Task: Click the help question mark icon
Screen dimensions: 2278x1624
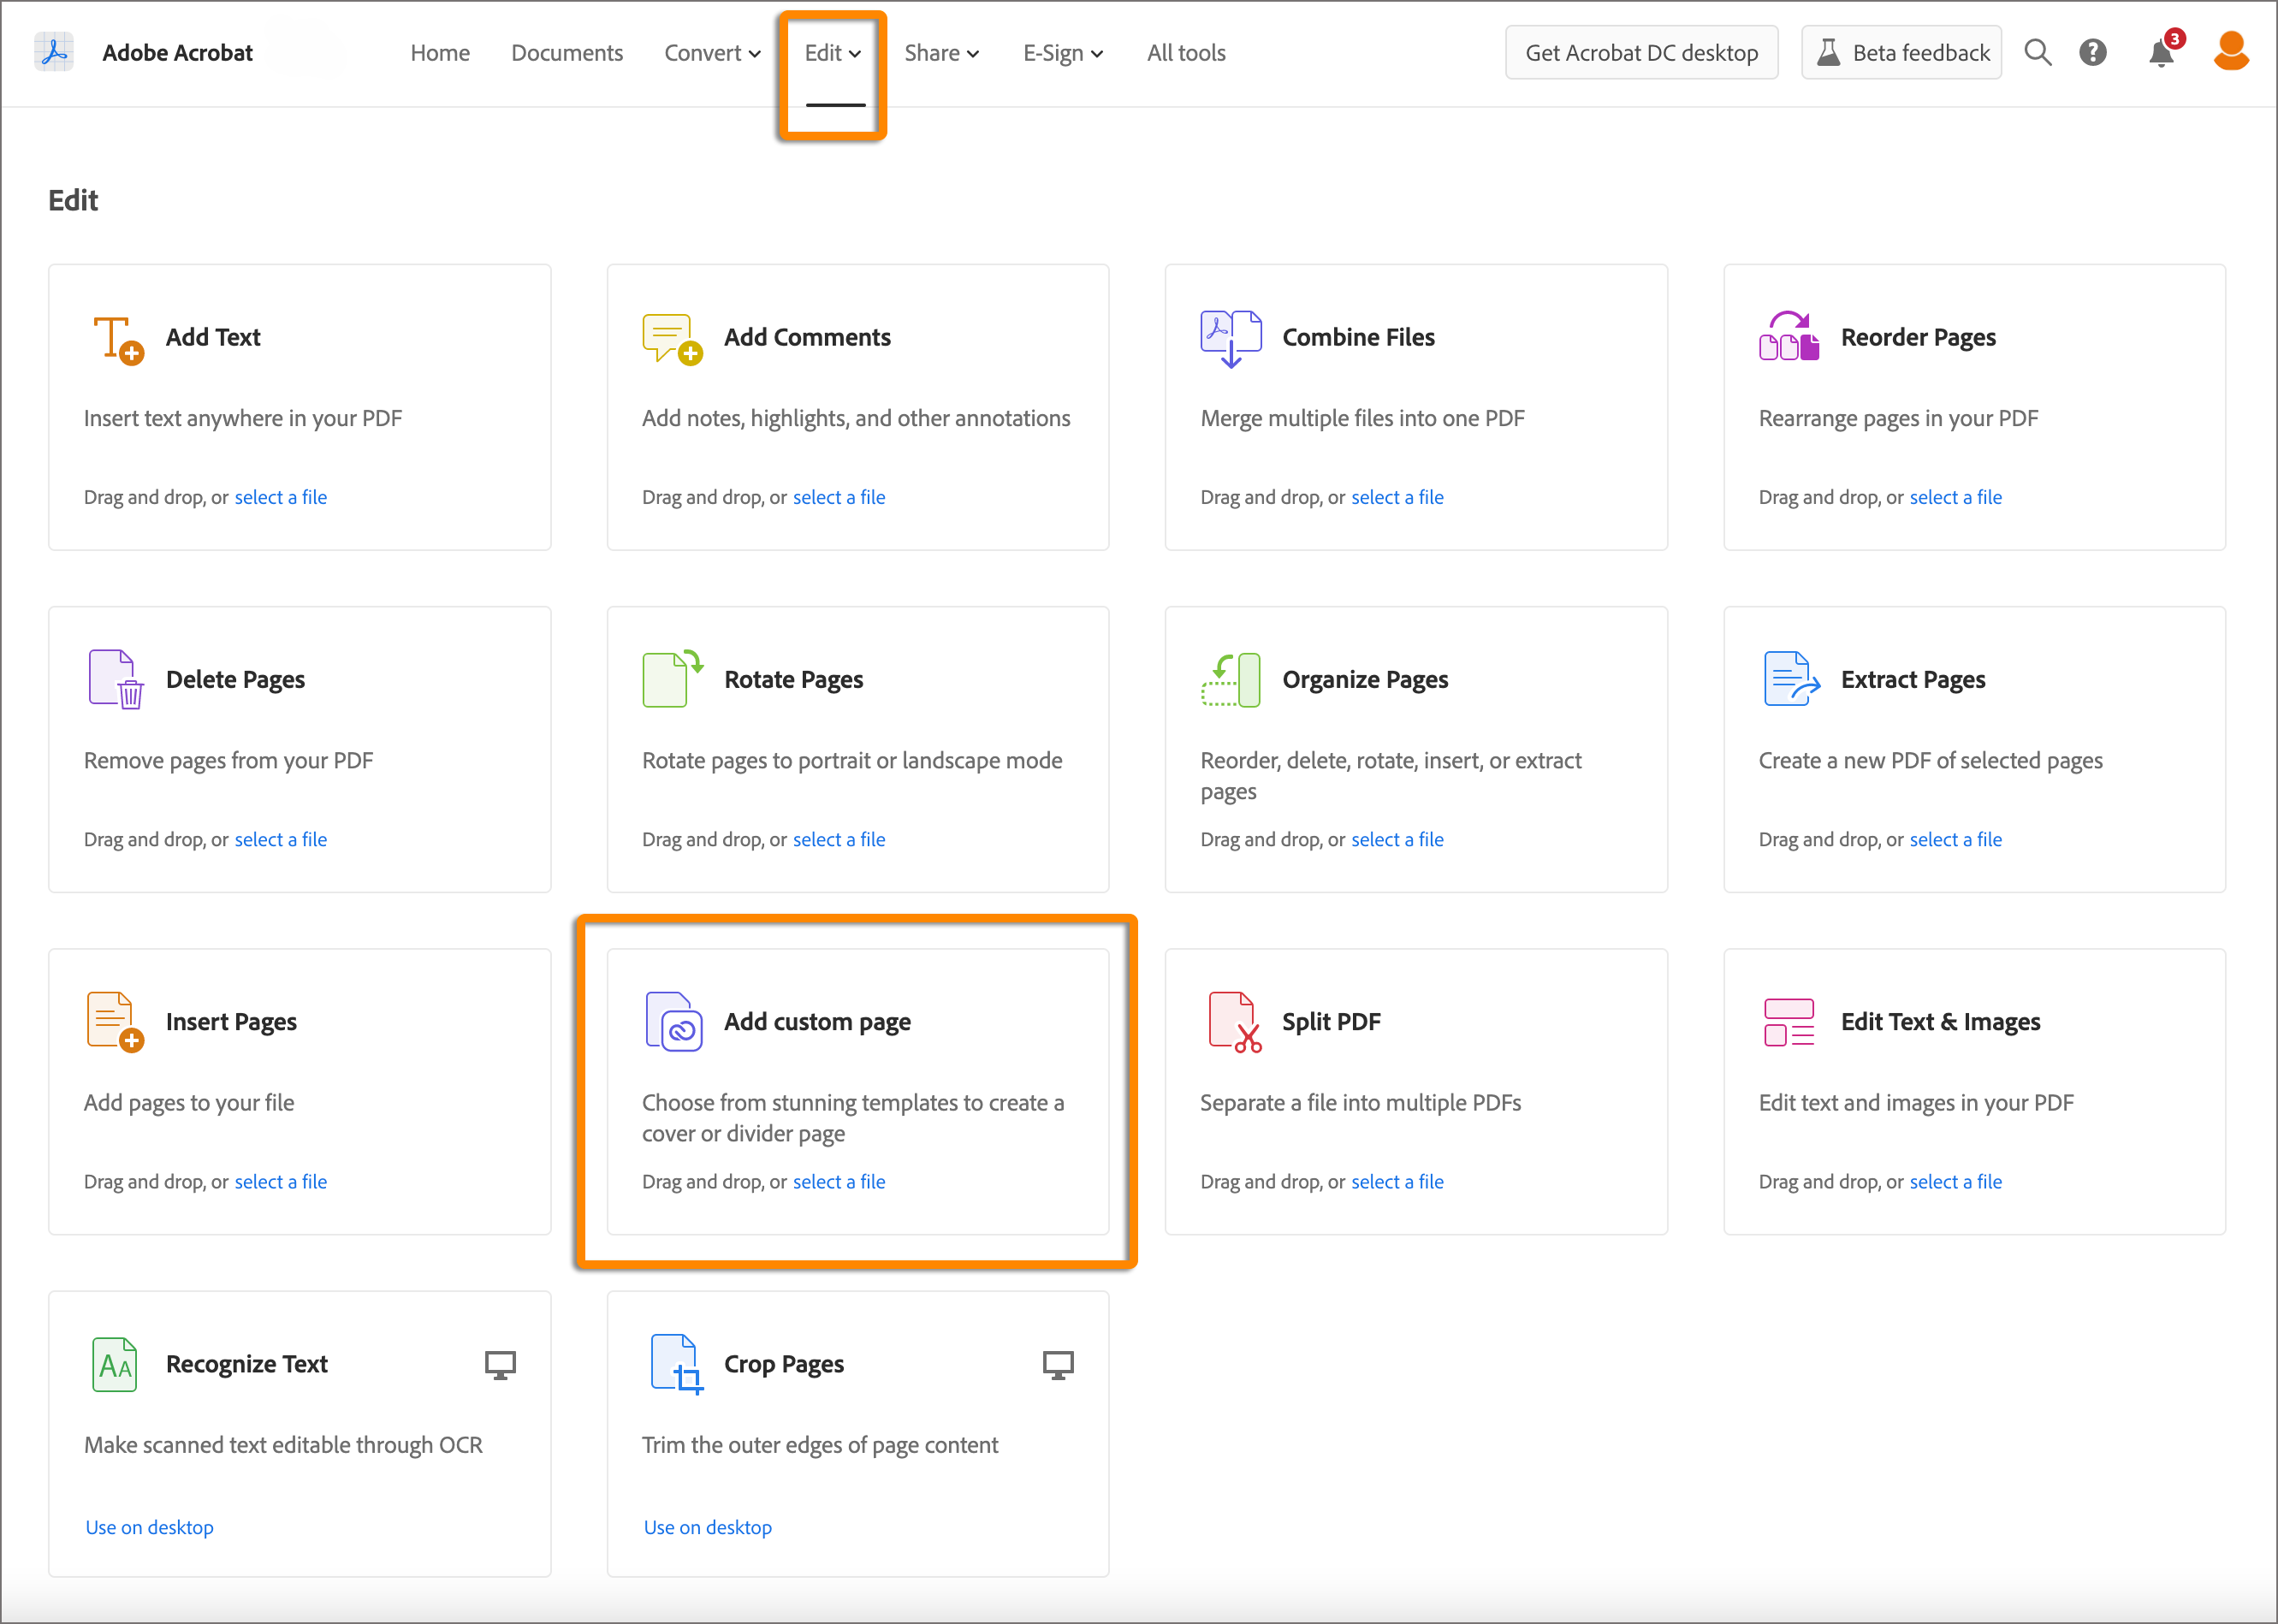Action: (x=2092, y=52)
